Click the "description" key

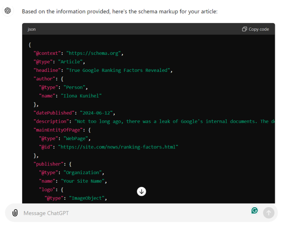click(51, 121)
